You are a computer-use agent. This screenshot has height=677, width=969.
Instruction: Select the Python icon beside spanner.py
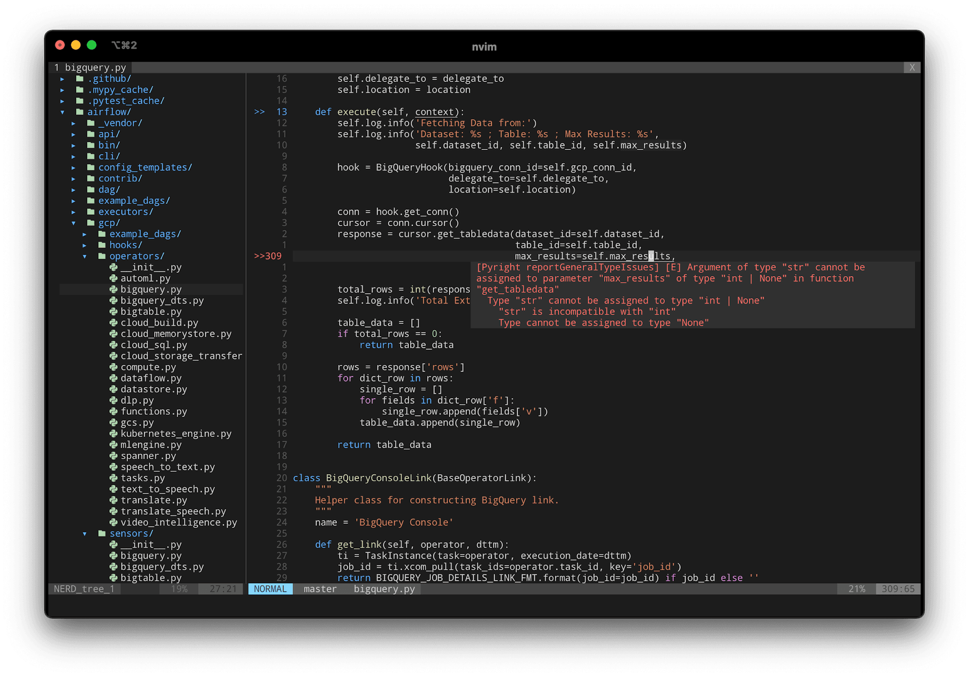coord(114,456)
